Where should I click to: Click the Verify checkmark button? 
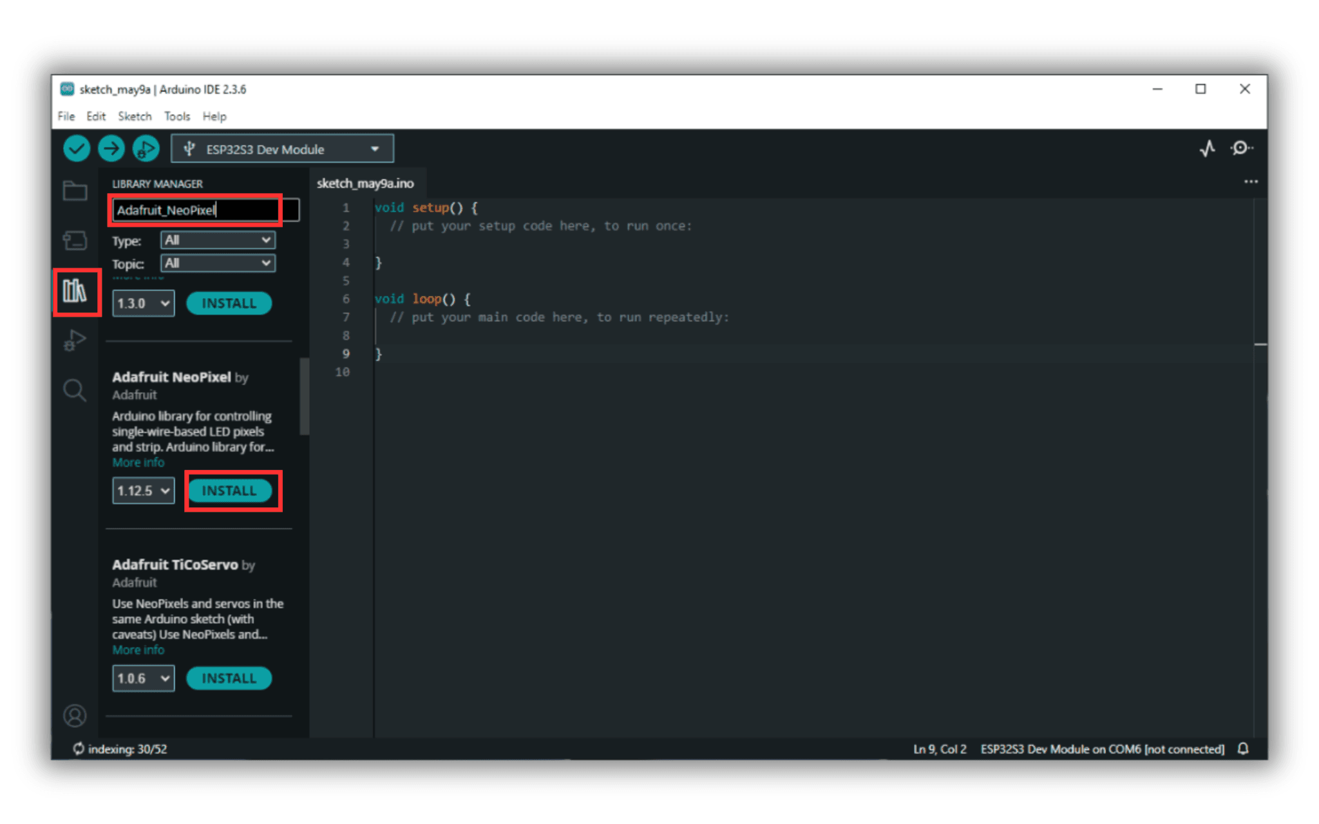coord(76,149)
